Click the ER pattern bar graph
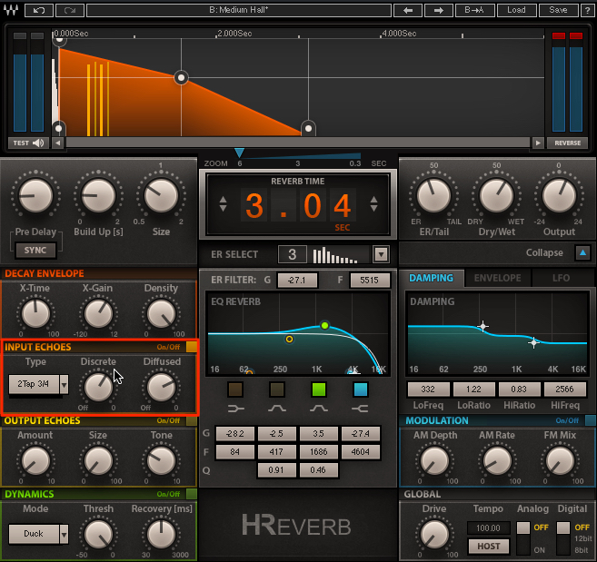 335,255
